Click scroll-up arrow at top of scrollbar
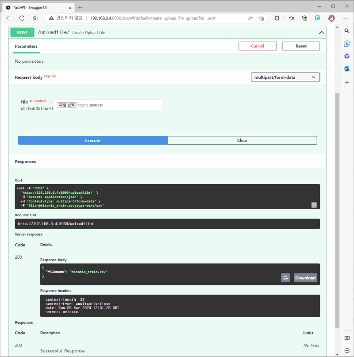This screenshot has width=354, height=357. (x=337, y=27)
